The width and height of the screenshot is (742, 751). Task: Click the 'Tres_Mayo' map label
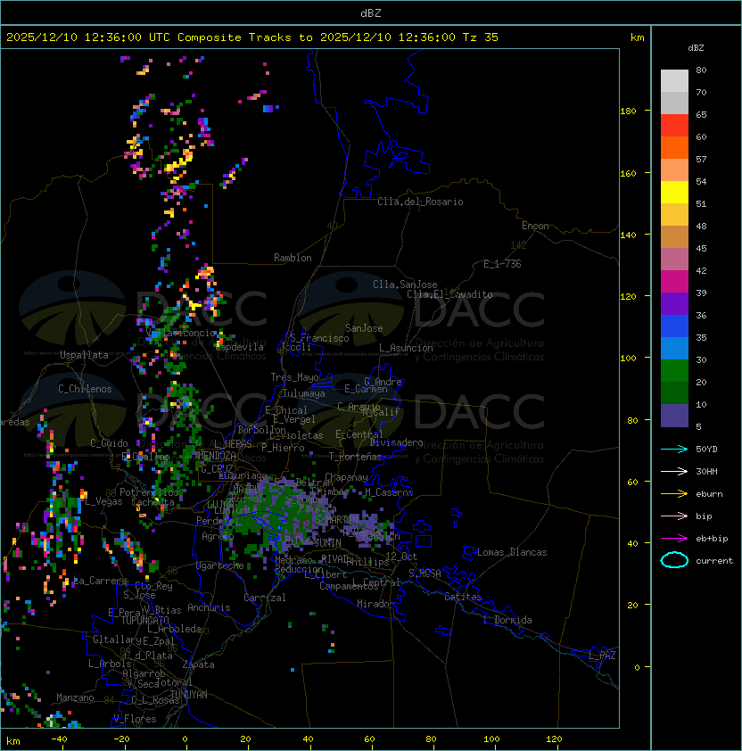pyautogui.click(x=294, y=377)
